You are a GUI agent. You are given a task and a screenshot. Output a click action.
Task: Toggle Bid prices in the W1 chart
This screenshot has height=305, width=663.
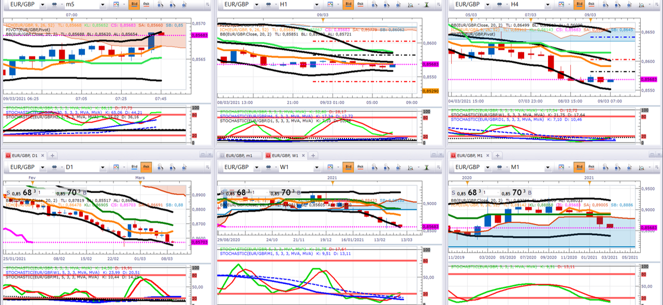click(x=348, y=167)
